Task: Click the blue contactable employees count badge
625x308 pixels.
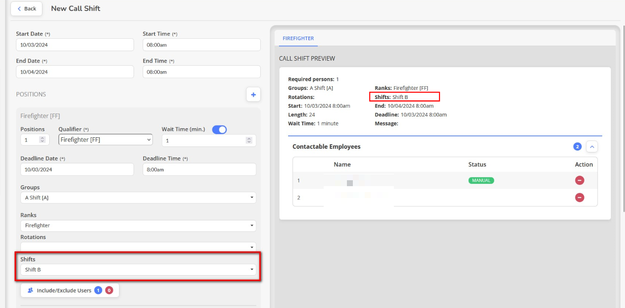Action: click(x=577, y=146)
